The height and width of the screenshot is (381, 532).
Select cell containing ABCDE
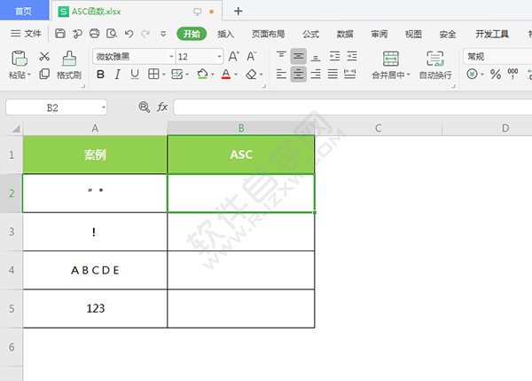coord(95,270)
